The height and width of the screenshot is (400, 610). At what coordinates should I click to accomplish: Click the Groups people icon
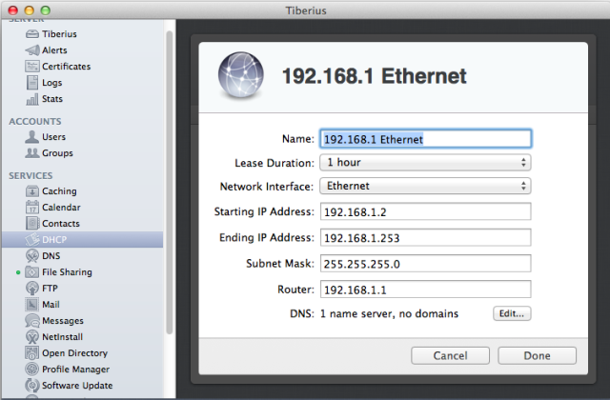coord(31,153)
